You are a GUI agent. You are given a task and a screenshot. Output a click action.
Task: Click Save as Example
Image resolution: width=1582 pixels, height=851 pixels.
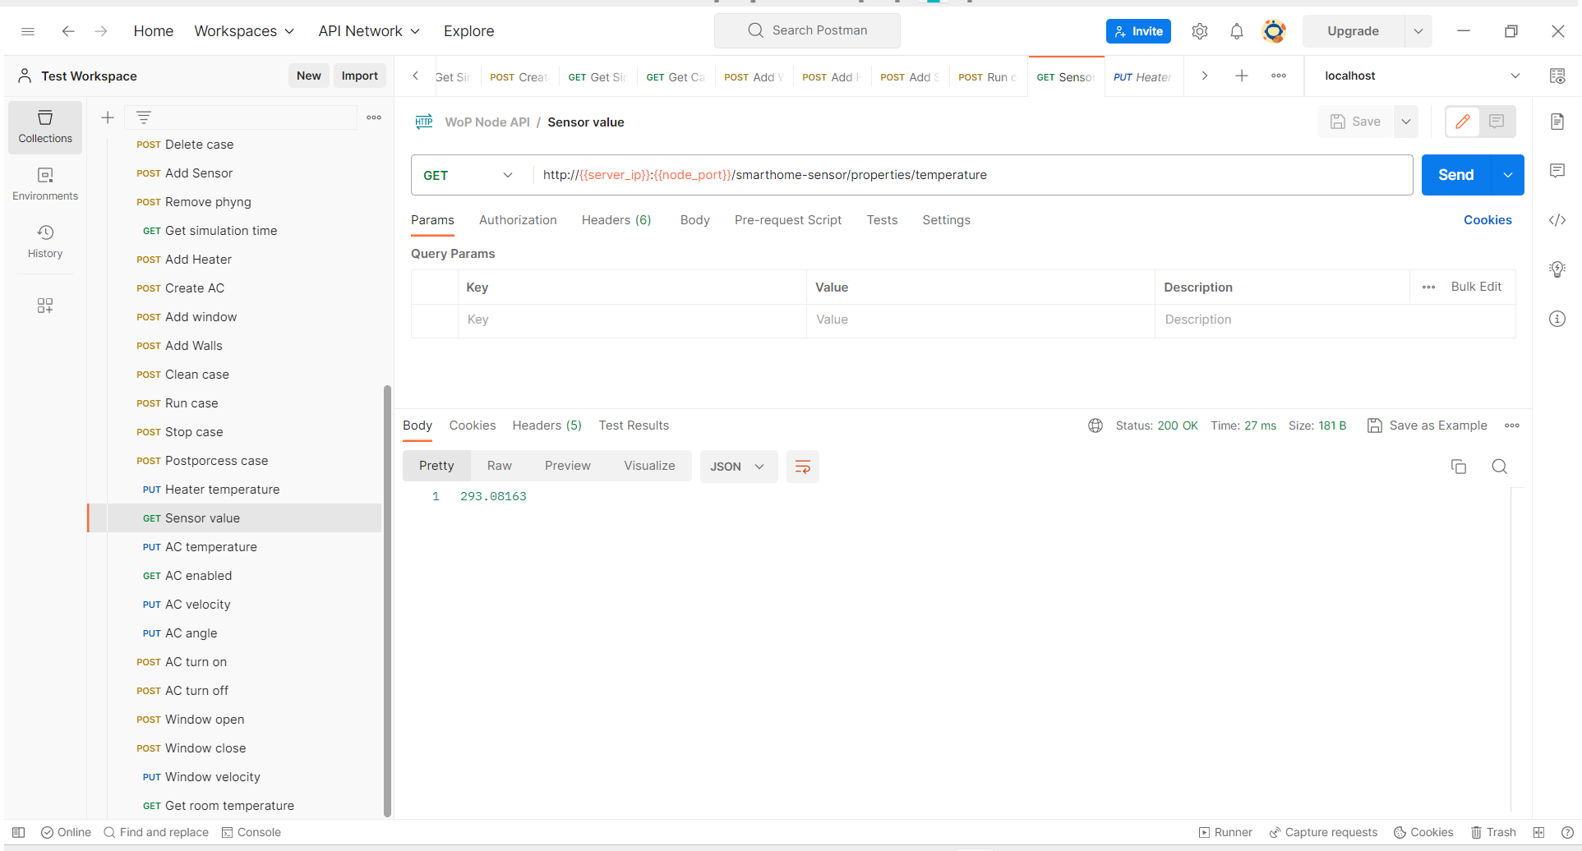[1427, 425]
